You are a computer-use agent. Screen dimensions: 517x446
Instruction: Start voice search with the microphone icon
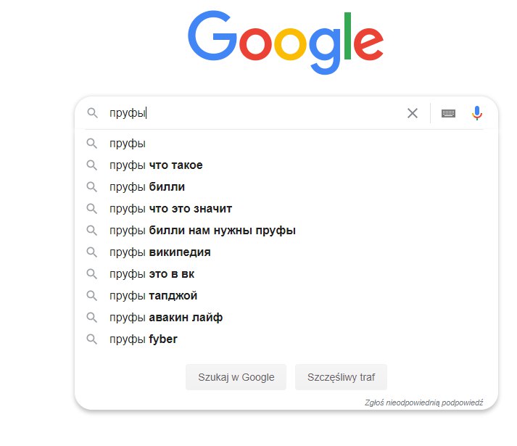click(477, 113)
